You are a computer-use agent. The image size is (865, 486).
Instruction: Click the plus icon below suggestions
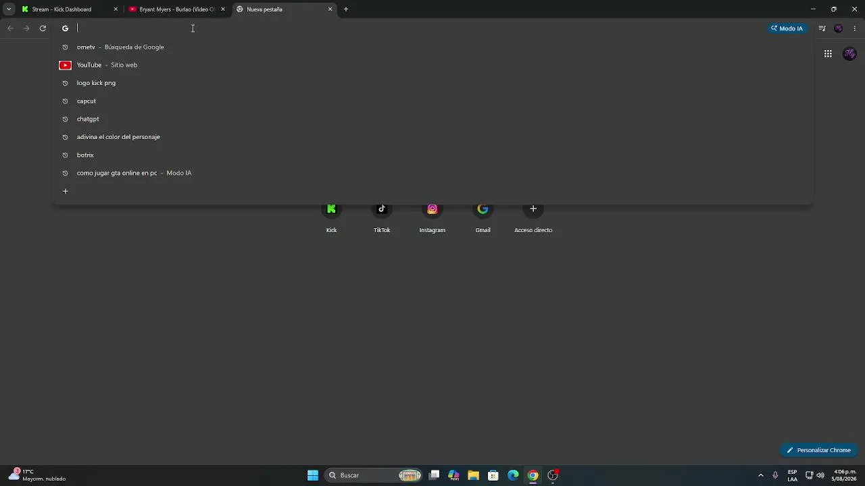click(66, 191)
